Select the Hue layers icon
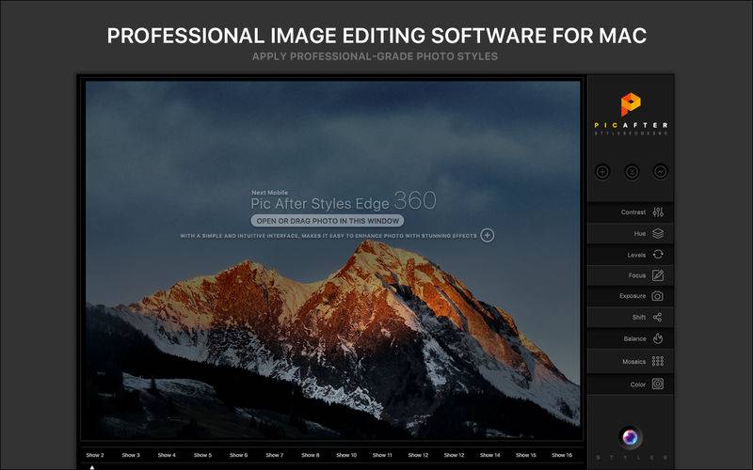Viewport: 753px width, 470px height. click(x=658, y=233)
